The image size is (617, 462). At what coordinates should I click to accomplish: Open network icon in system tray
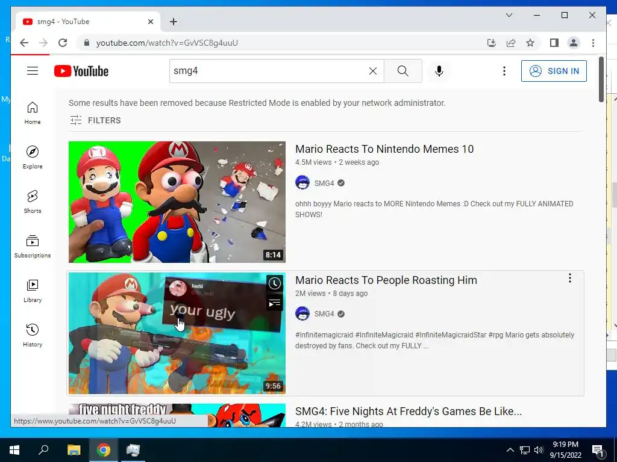click(x=525, y=450)
